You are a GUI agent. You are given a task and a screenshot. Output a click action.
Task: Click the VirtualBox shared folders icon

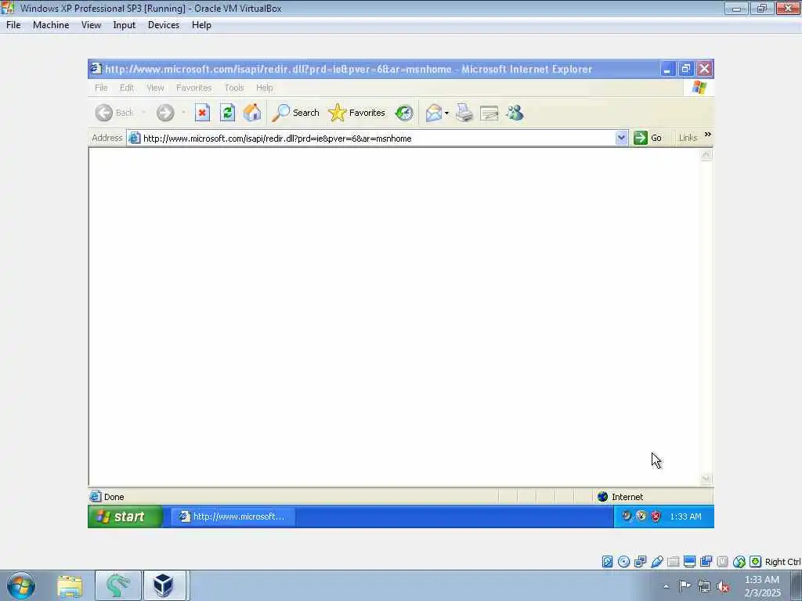click(674, 562)
